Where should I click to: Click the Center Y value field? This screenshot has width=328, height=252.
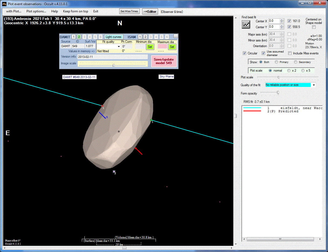[x=274, y=27]
